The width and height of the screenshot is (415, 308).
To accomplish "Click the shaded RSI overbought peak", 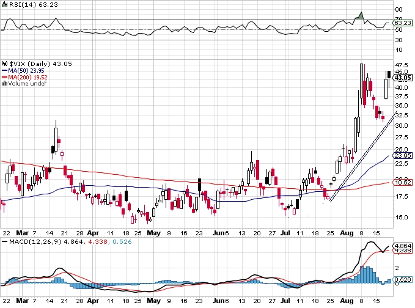I will (x=360, y=16).
